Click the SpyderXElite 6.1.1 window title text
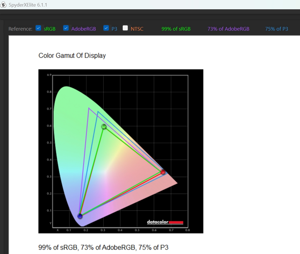This screenshot has width=300, height=254. point(28,5)
